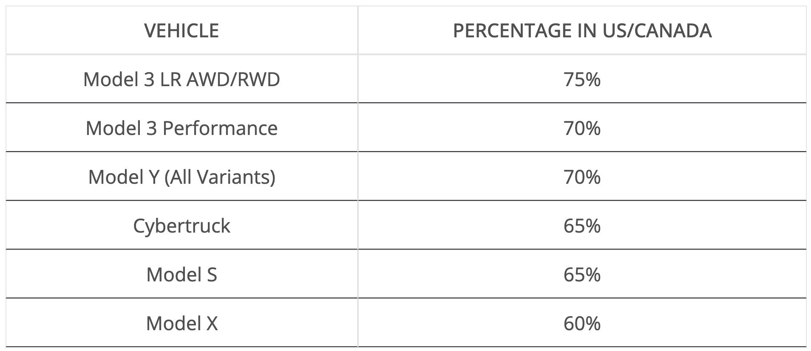Select the Model 3 LR AWD/RWD cell

[x=181, y=79]
